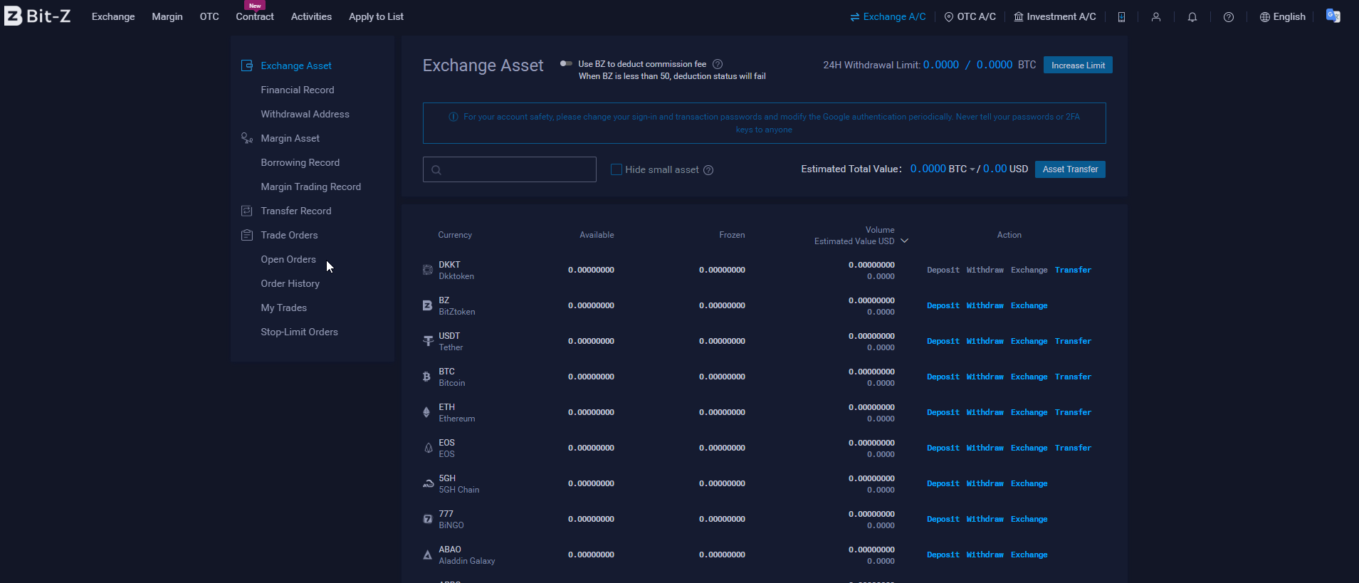Expand the BTC estimated value currency dropdown

(972, 169)
